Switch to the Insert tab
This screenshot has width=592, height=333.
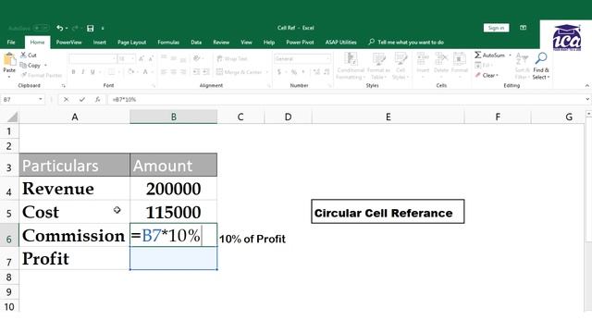pos(100,43)
